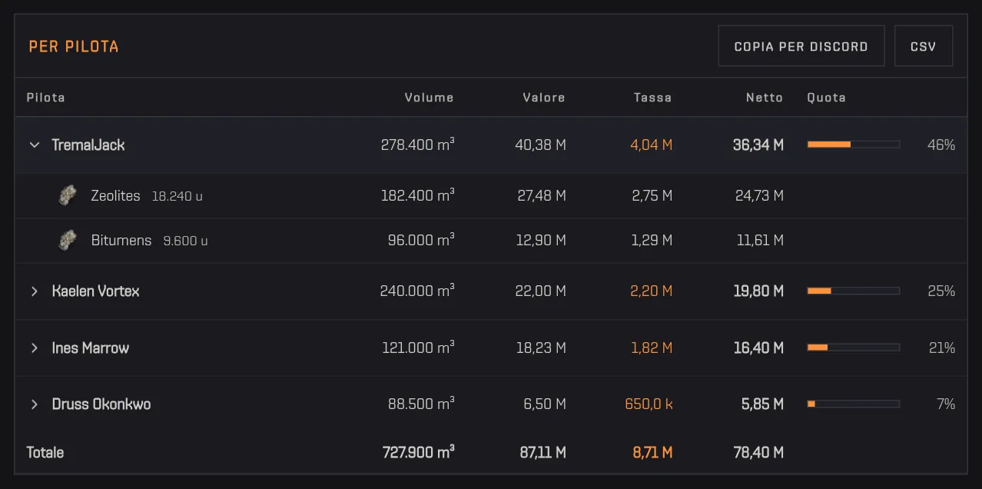Click TremalJack's 46% quota bar
The width and height of the screenshot is (982, 489).
point(853,145)
